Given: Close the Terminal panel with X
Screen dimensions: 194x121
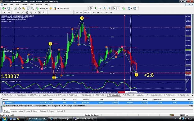Looking at the screenshot, I should (1, 98).
